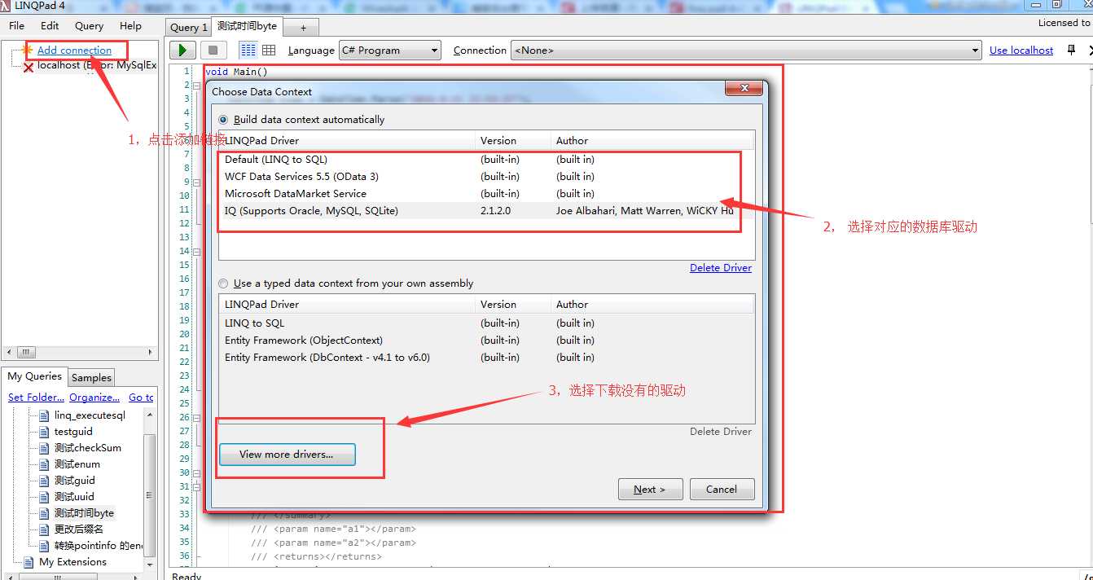The height and width of the screenshot is (580, 1093).
Task: Click the My Queries vertical scrollbar down arrow
Action: click(149, 565)
